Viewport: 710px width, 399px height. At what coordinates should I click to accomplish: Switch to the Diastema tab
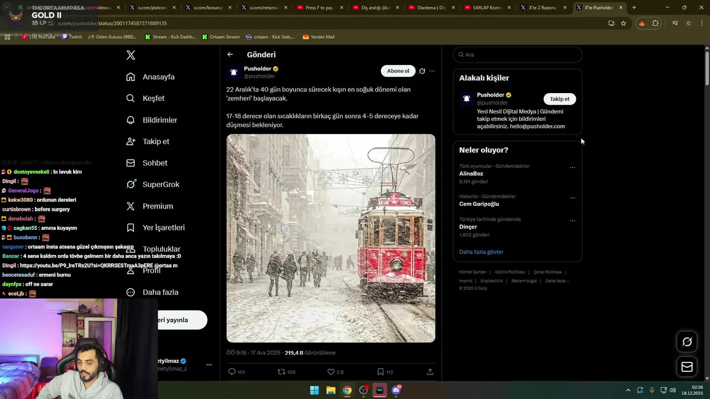pos(431,8)
